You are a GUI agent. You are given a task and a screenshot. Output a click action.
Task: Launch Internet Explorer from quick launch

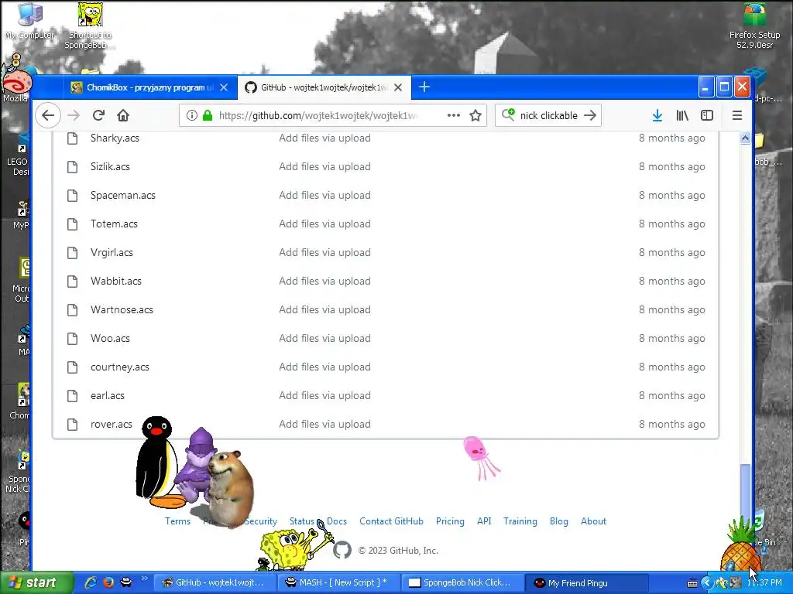point(91,582)
